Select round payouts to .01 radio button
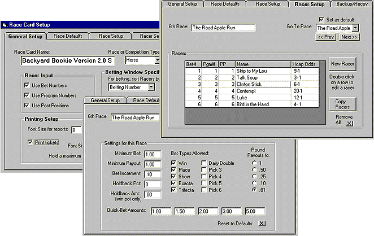 [254, 190]
